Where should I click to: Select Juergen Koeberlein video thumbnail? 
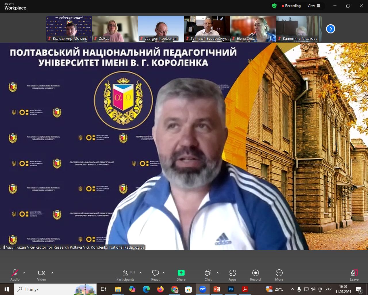pyautogui.click(x=161, y=29)
